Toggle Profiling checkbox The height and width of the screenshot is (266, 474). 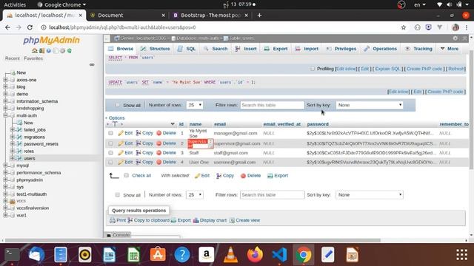pos(313,69)
